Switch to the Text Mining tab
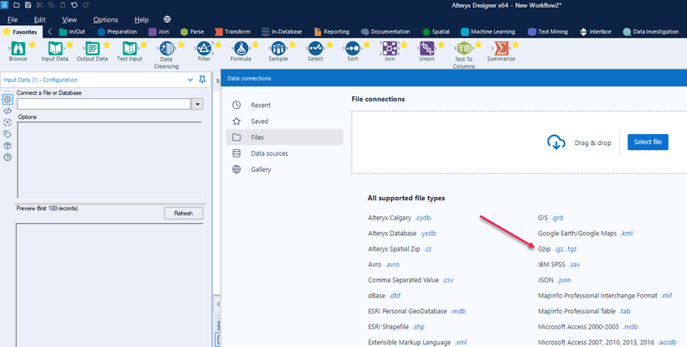The image size is (687, 347). 548,32
